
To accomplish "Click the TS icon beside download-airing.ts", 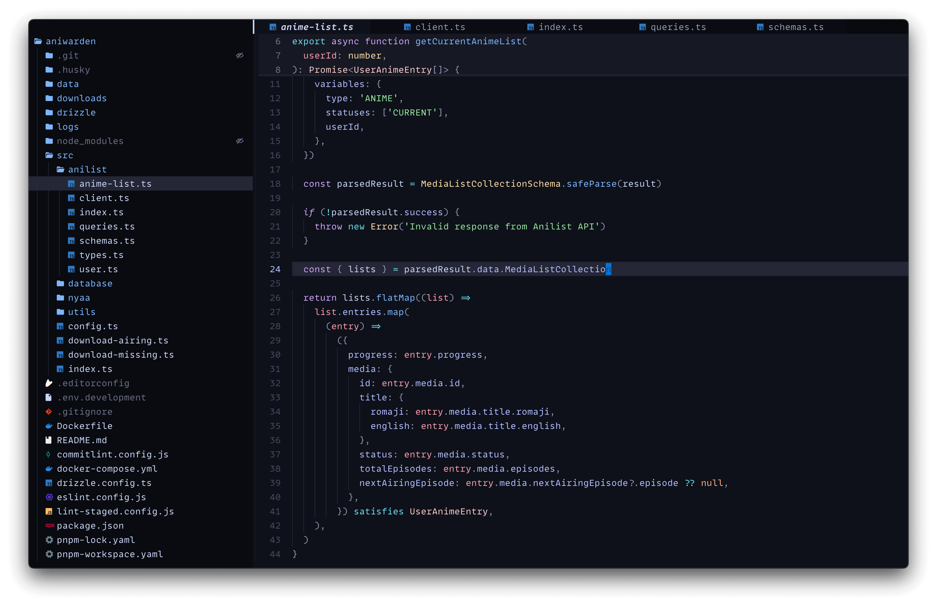I will (x=60, y=341).
